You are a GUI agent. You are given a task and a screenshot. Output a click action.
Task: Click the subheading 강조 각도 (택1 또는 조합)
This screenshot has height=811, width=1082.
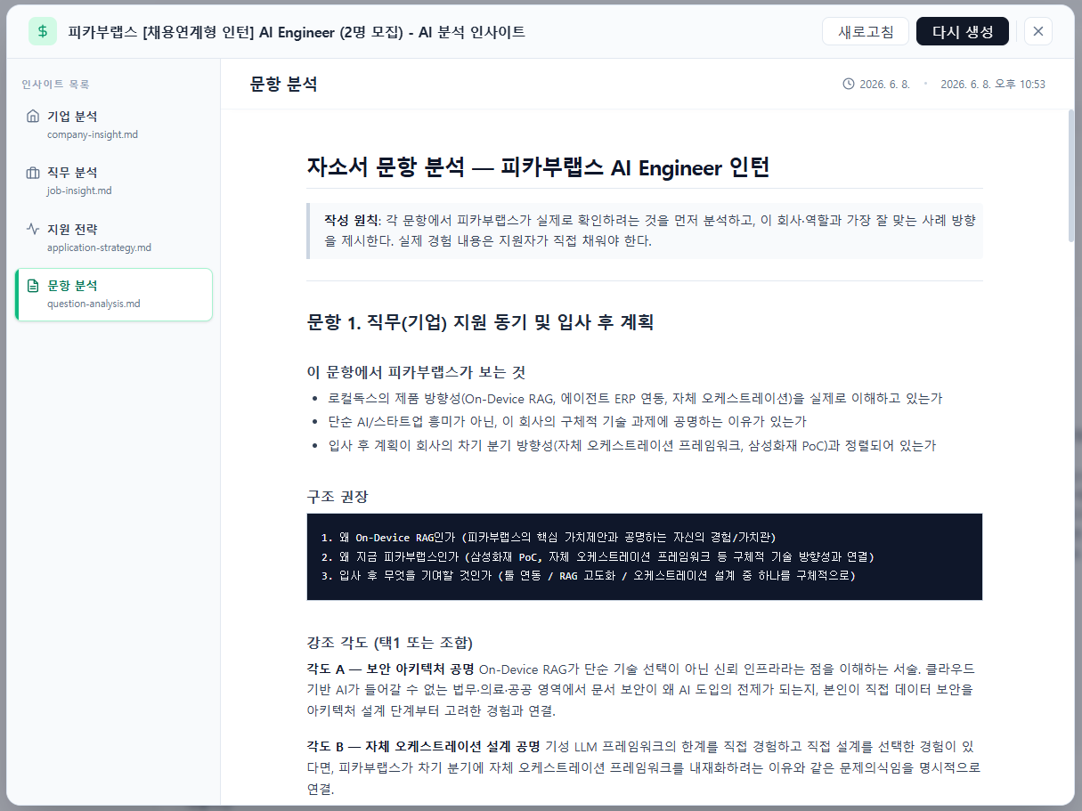click(389, 643)
